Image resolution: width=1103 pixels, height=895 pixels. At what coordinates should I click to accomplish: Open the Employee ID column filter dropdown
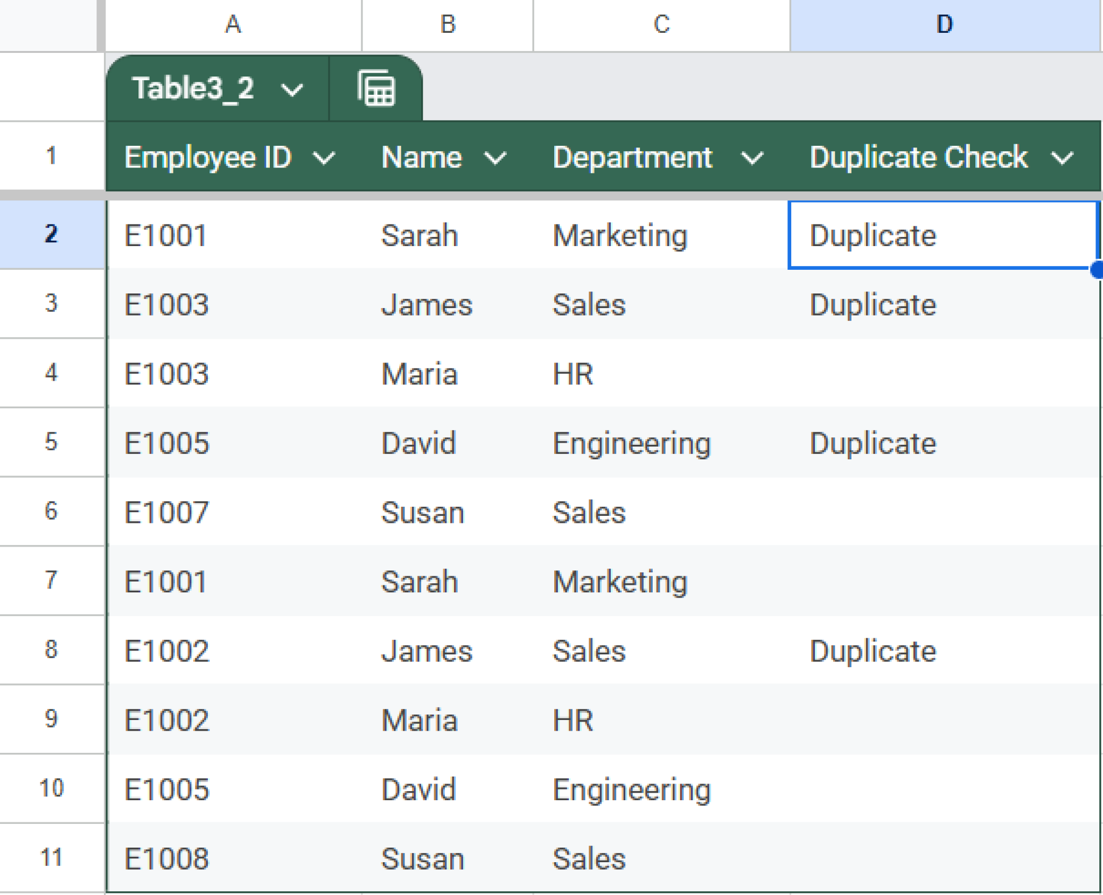[x=324, y=157]
